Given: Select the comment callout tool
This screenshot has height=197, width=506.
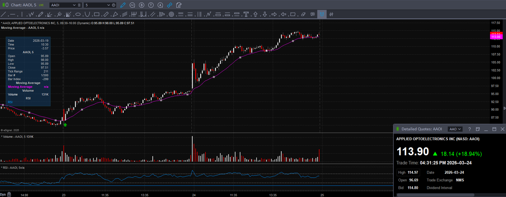Looking at the screenshot, I should 312,14.
